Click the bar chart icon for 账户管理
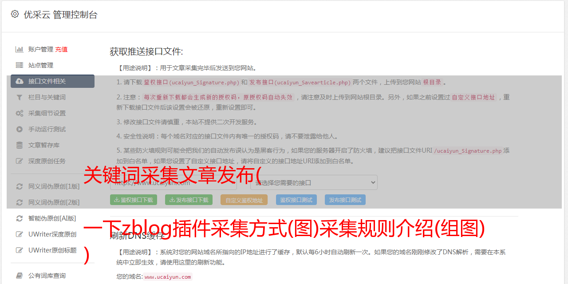The width and height of the screenshot is (568, 284). 20,49
